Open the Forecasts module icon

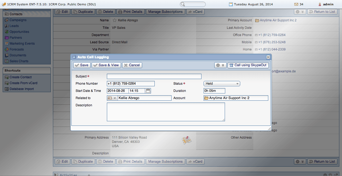6,49
